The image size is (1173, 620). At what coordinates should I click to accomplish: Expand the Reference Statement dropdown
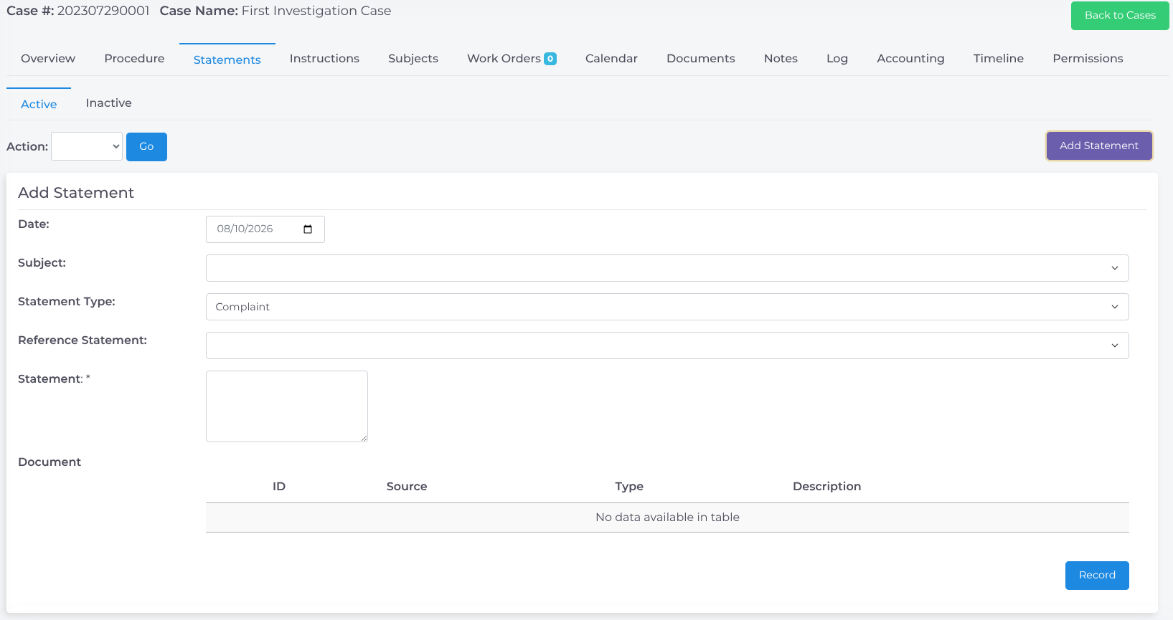tap(667, 345)
